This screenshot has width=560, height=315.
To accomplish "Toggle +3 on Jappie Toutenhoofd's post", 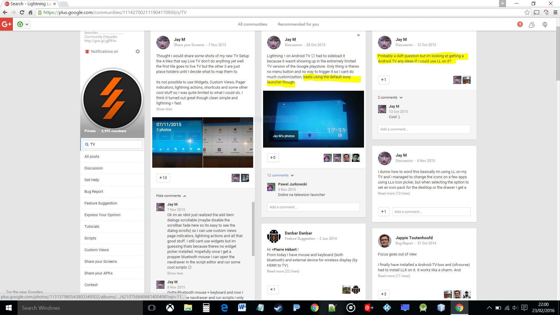I will pyautogui.click(x=384, y=294).
